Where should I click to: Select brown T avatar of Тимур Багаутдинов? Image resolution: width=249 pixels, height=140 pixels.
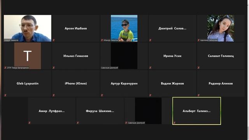coord(28,56)
